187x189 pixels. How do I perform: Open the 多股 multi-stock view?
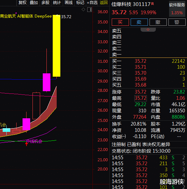click(x=45, y=3)
